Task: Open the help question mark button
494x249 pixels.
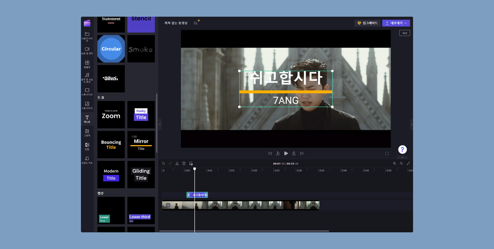Action: pyautogui.click(x=402, y=150)
